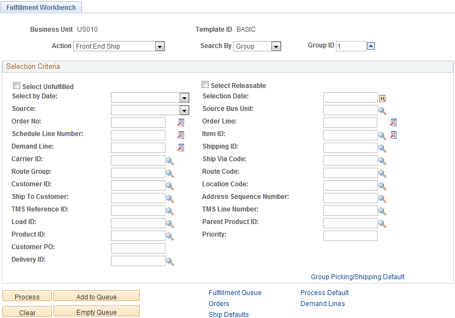The height and width of the screenshot is (318, 455).
Task: Open the calendar picker for Selection Date
Action: pos(381,97)
